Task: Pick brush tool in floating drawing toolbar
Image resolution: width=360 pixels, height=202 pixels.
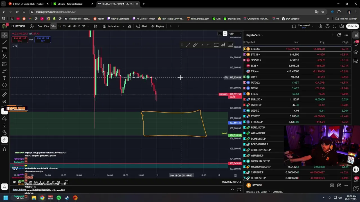Action: [x=195, y=45]
